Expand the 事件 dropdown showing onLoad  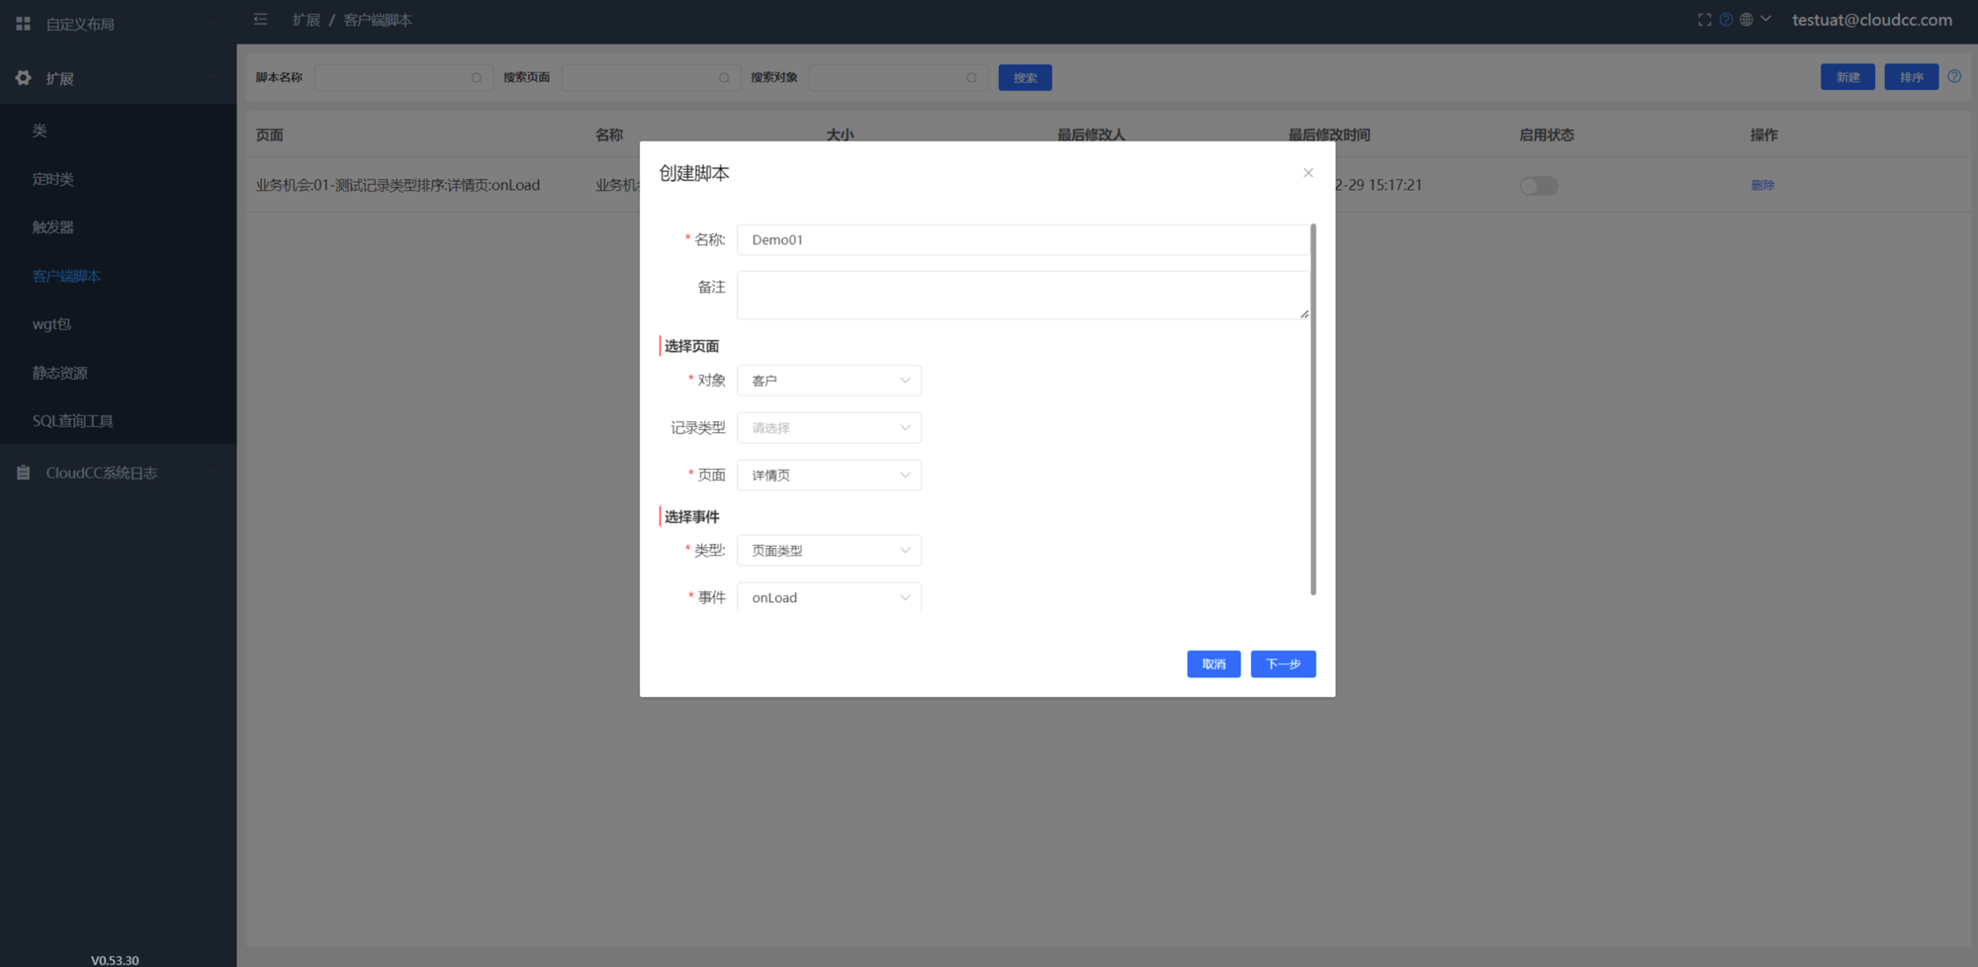829,597
